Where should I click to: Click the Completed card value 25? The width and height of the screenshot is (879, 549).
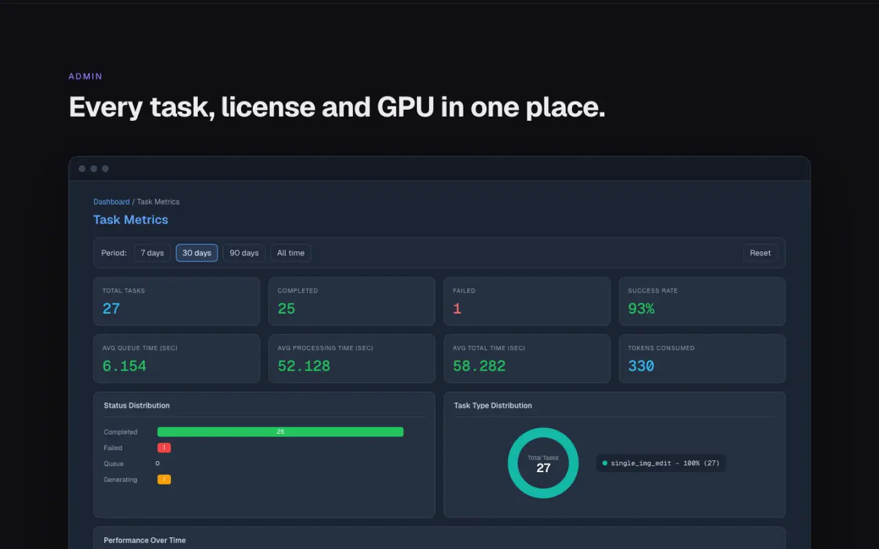coord(286,309)
